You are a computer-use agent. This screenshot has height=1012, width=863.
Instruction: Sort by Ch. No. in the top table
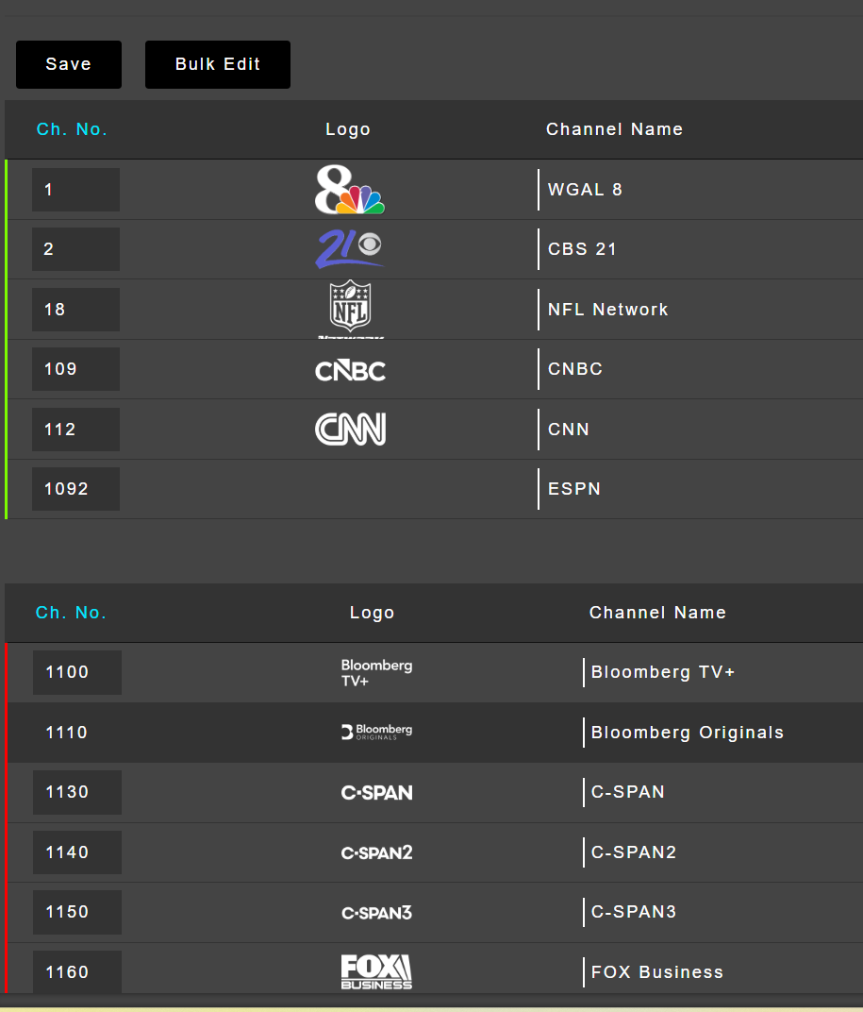tap(72, 129)
